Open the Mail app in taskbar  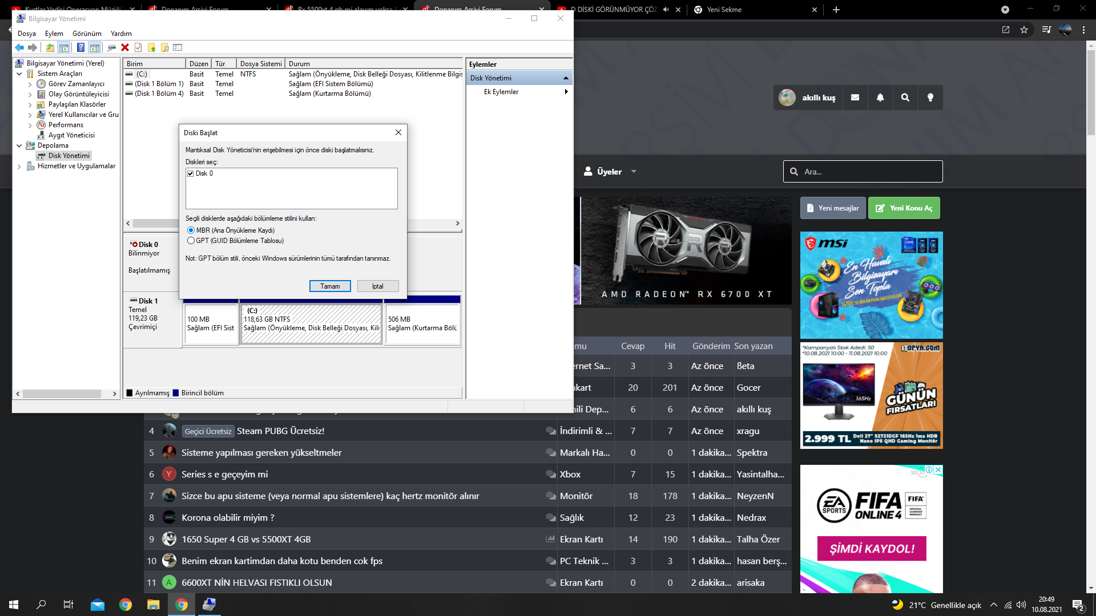pyautogui.click(x=98, y=605)
